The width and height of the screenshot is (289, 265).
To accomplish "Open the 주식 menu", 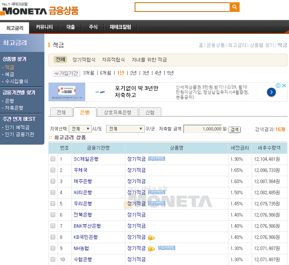I will tap(93, 27).
